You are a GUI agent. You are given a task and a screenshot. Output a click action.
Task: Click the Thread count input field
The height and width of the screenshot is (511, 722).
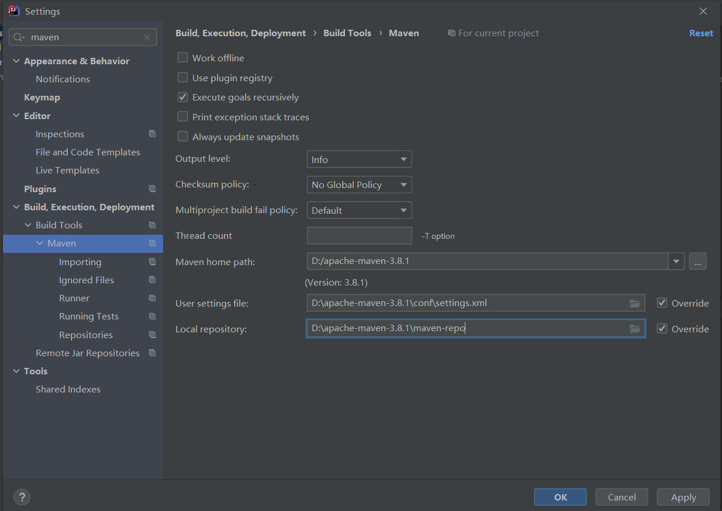(359, 236)
